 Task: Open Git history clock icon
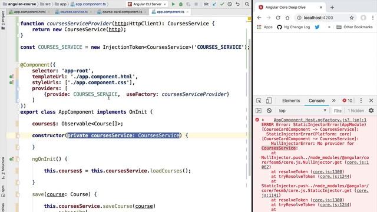click(x=230, y=4)
